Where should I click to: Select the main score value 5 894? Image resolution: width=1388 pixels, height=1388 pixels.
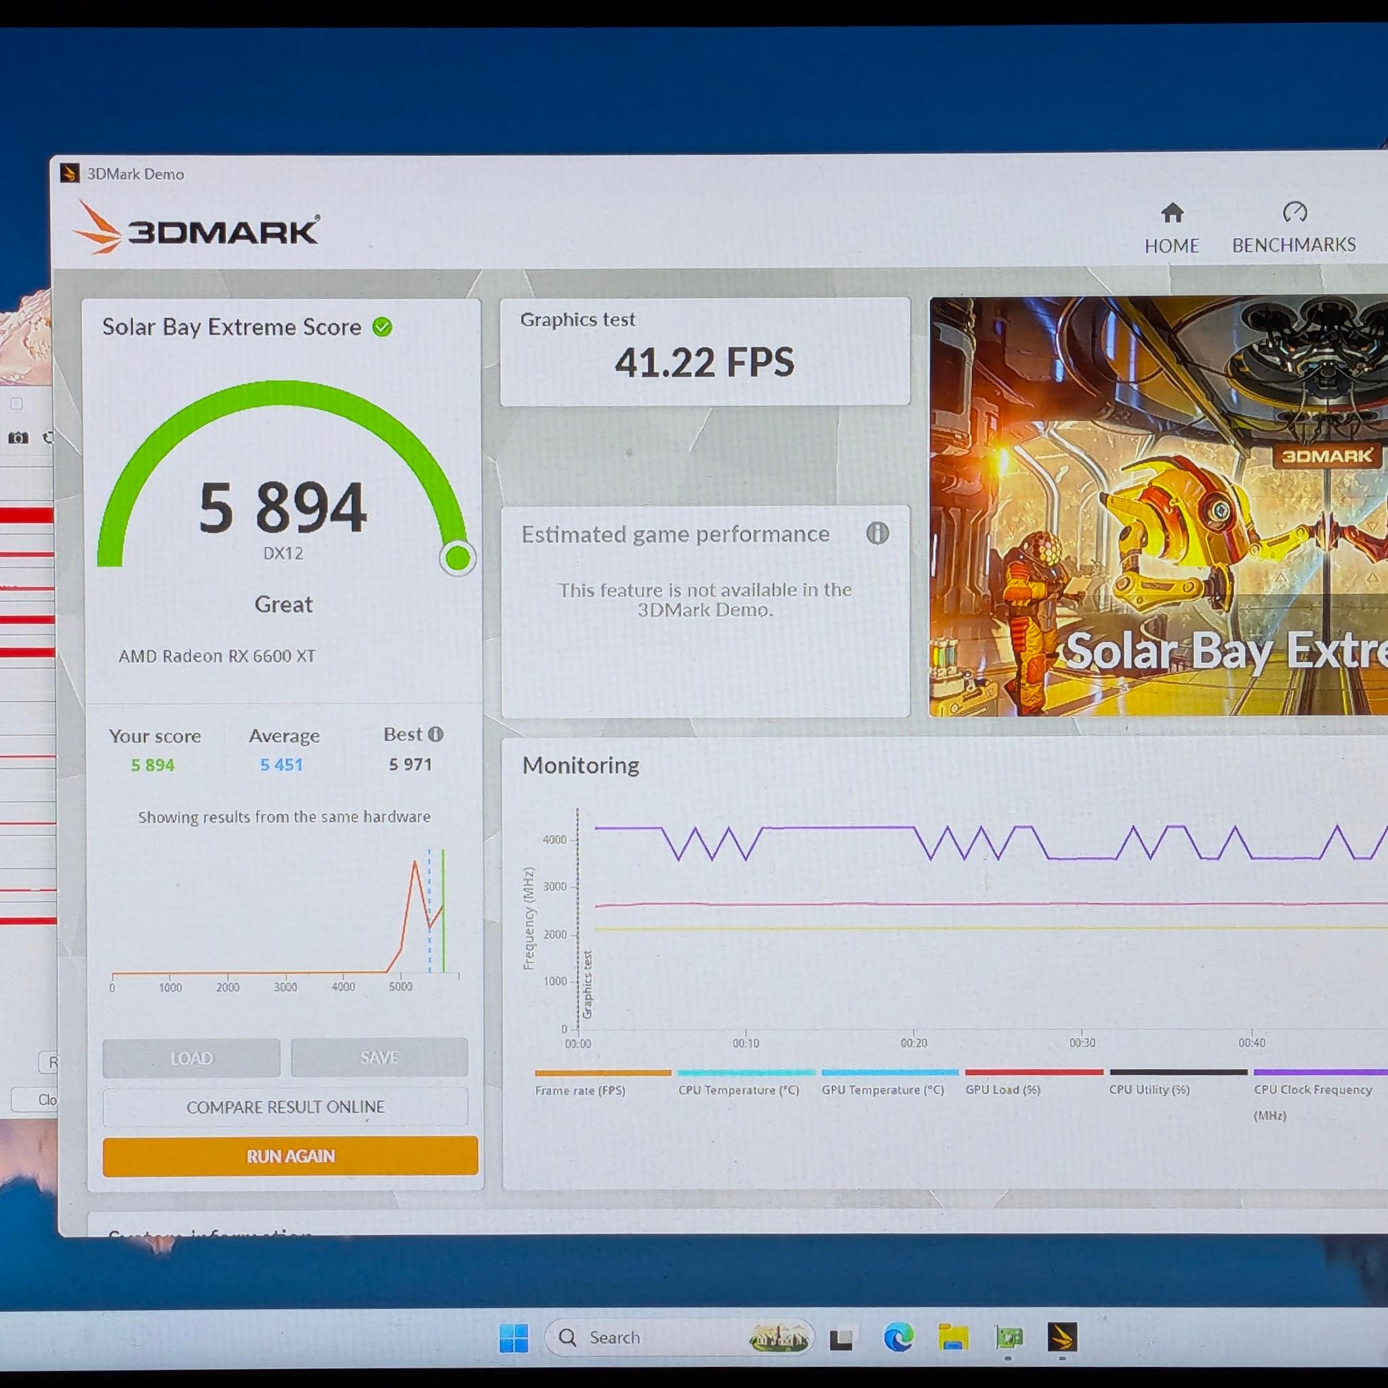283,508
